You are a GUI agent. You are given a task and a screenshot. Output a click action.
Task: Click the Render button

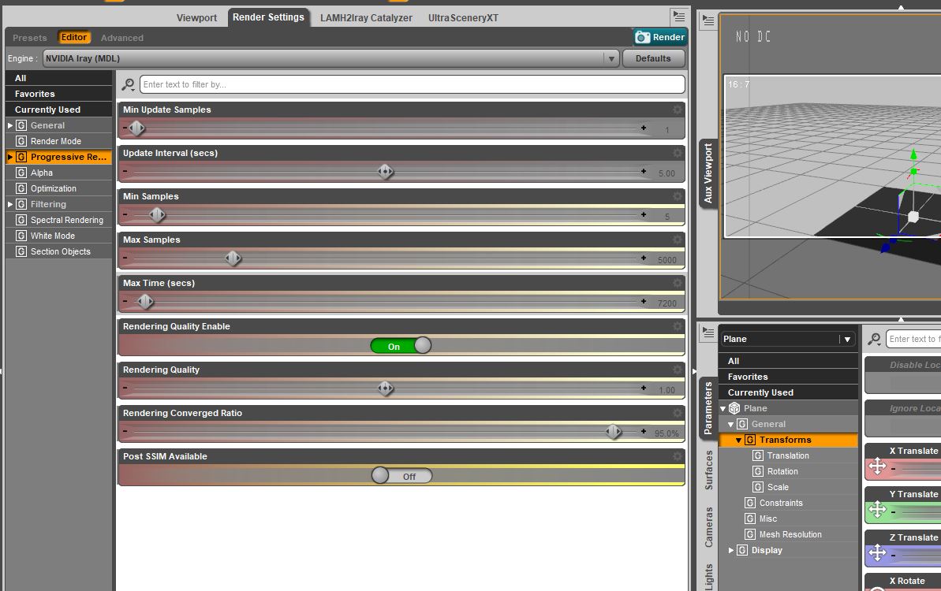(659, 37)
